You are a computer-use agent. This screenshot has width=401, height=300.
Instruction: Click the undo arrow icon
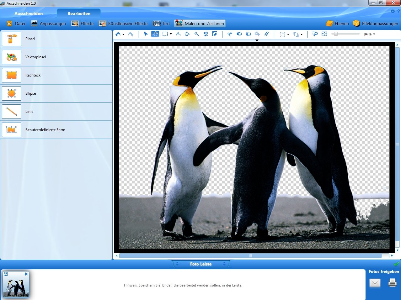tap(118, 34)
